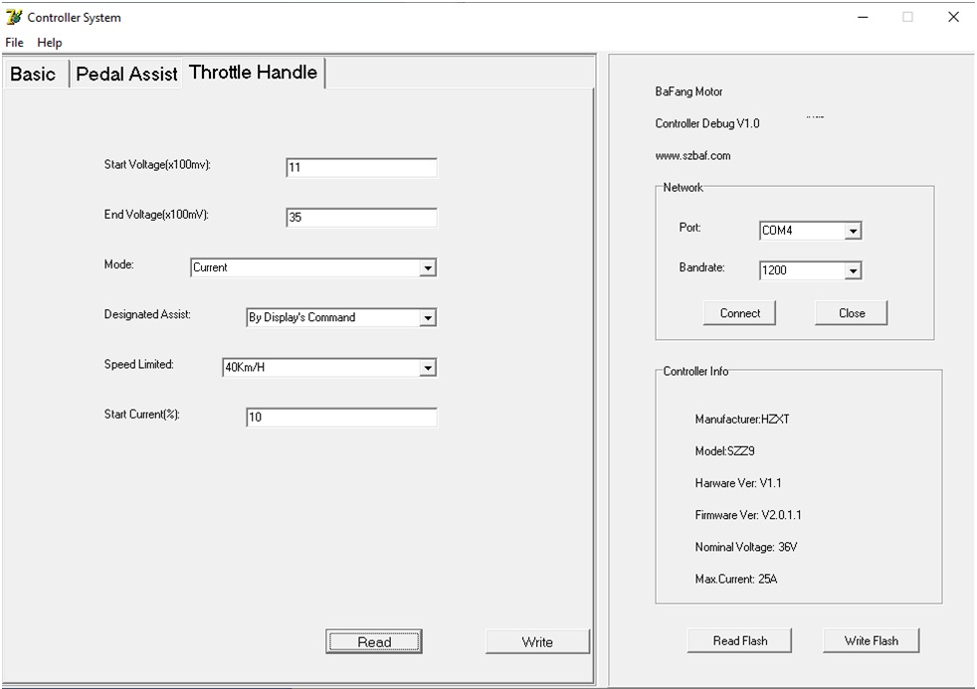Click the disabled maximize window button
The image size is (977, 689).
click(907, 17)
